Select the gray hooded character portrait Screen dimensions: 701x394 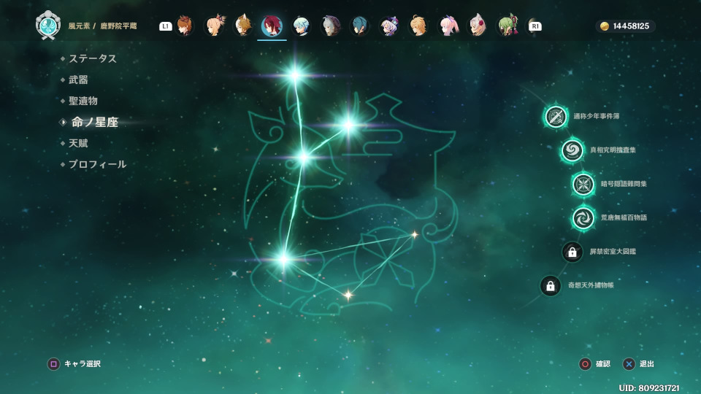click(331, 26)
